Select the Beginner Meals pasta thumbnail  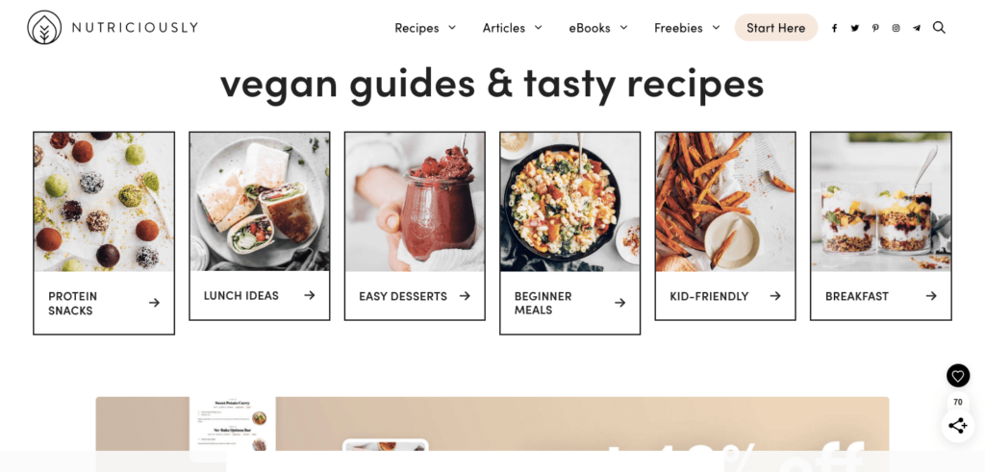[569, 202]
